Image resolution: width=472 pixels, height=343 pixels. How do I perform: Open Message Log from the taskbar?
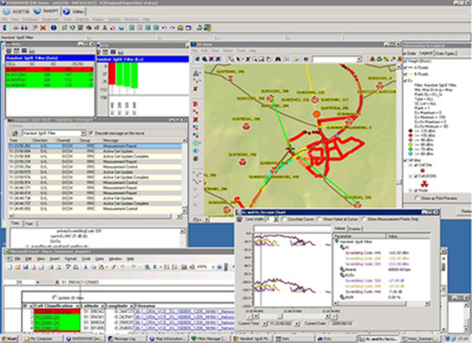126,339
